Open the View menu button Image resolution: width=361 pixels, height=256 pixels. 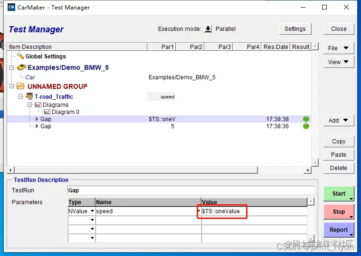click(x=338, y=62)
